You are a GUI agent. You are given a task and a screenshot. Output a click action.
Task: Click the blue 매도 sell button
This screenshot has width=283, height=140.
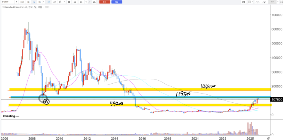tap(117, 2)
